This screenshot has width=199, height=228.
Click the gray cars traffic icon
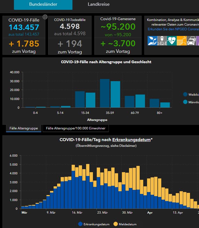[191, 40]
